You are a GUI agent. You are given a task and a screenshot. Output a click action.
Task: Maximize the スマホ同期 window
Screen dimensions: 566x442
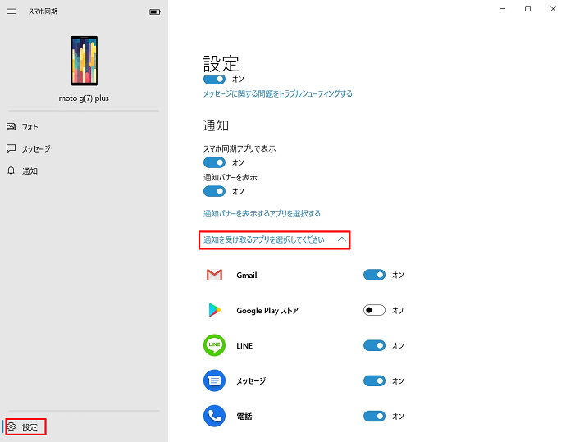(x=527, y=9)
